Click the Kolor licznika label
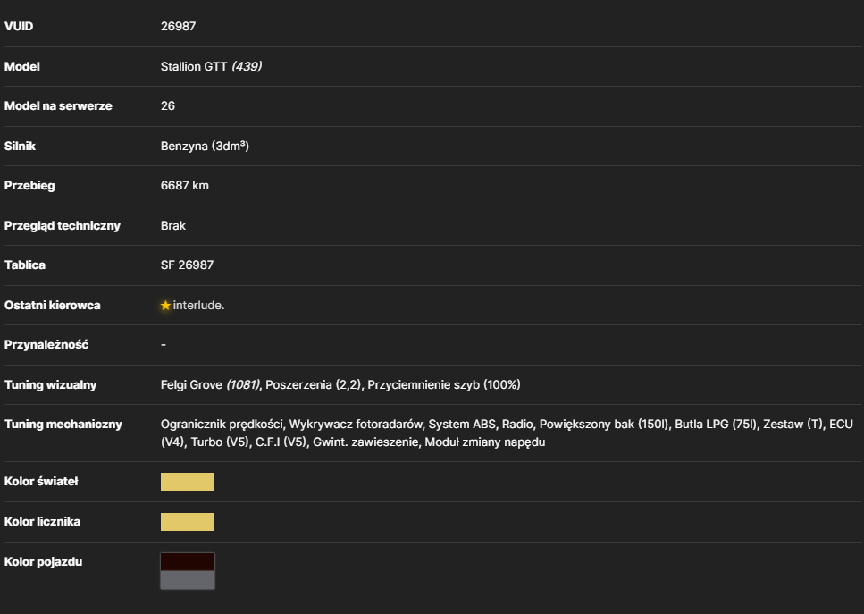864x614 pixels. [x=42, y=521]
